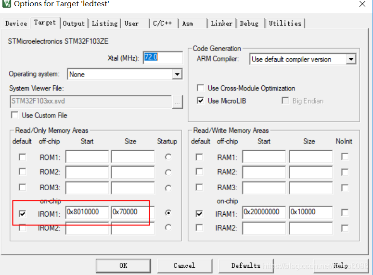373x275 pixels.
Task: Select the IROM1 Startup radio button
Action: 168,212
